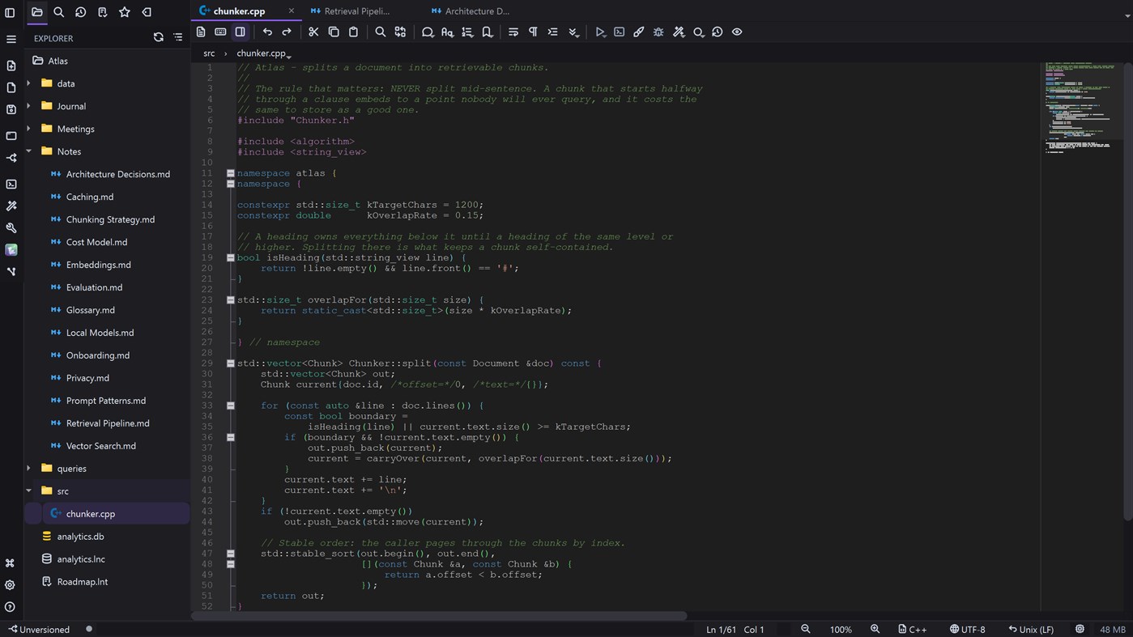Open the hamburger main menu
This screenshot has height=637, width=1133.
11,39
